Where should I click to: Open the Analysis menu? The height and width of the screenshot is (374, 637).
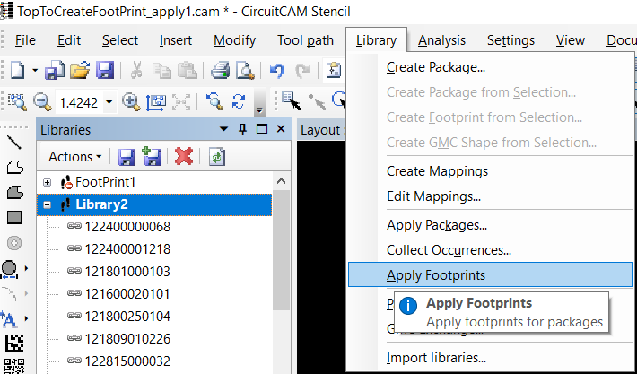pyautogui.click(x=441, y=40)
